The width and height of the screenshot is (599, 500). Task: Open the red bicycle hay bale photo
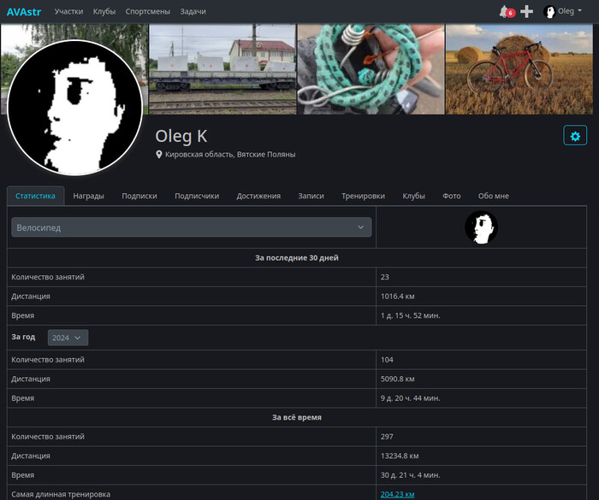pyautogui.click(x=519, y=69)
